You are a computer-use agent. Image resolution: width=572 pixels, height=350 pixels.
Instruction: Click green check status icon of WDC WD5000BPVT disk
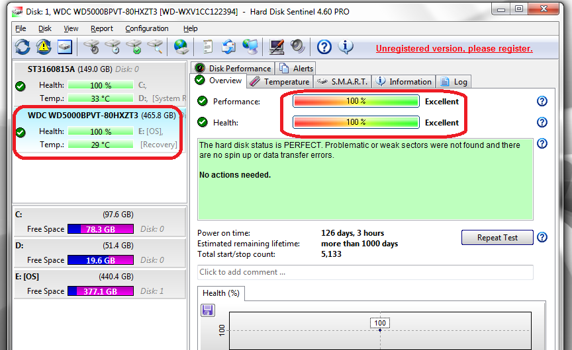pyautogui.click(x=21, y=133)
